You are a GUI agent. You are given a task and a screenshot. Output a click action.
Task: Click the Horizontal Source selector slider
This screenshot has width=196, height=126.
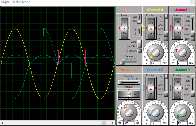(129, 82)
